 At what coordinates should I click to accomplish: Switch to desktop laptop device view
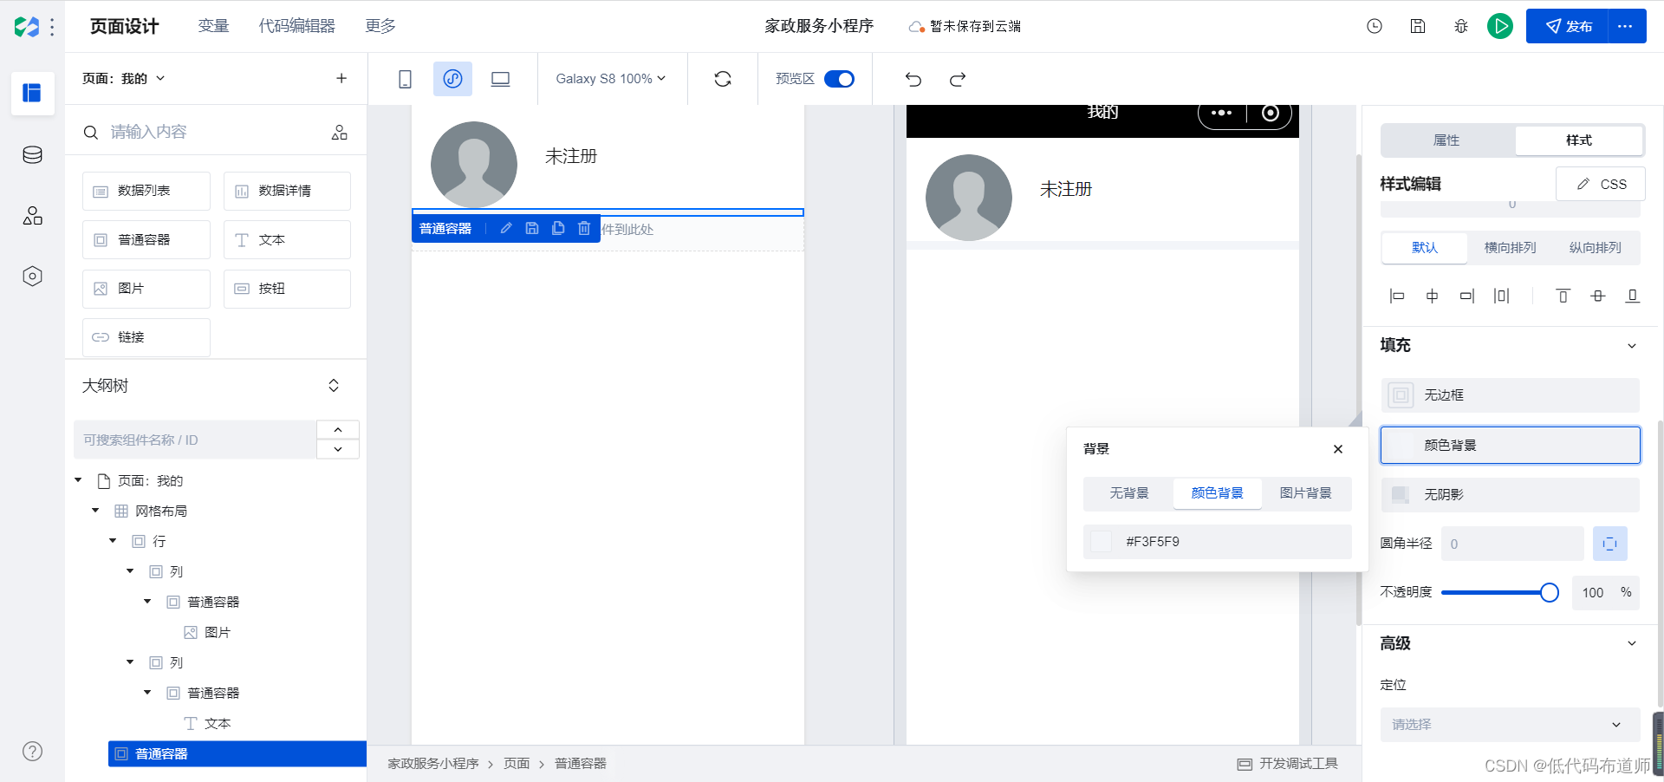coord(500,79)
